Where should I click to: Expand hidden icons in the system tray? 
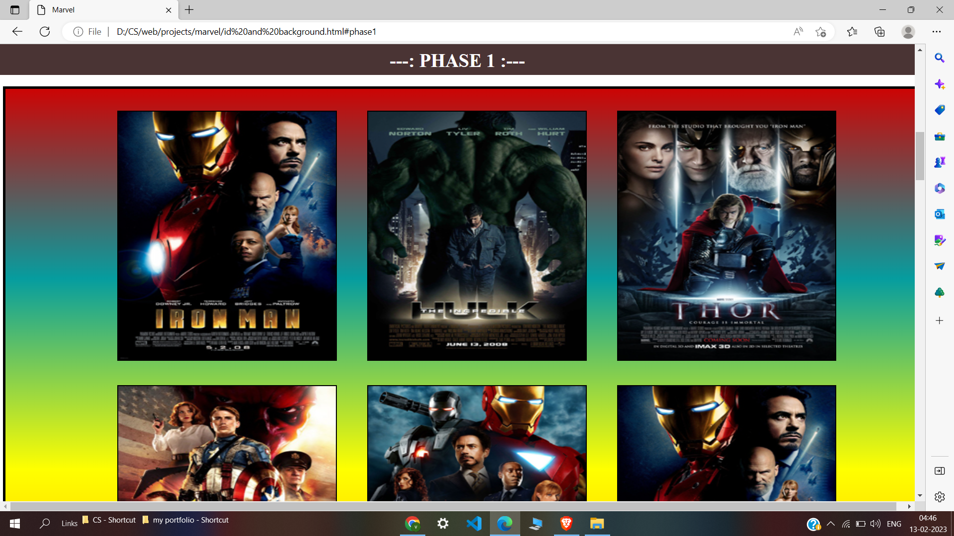[x=830, y=523]
